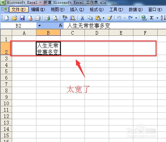This screenshot has height=142, width=166.
Task: Select row 12 header
Action: pyautogui.click(x=6, y=116)
